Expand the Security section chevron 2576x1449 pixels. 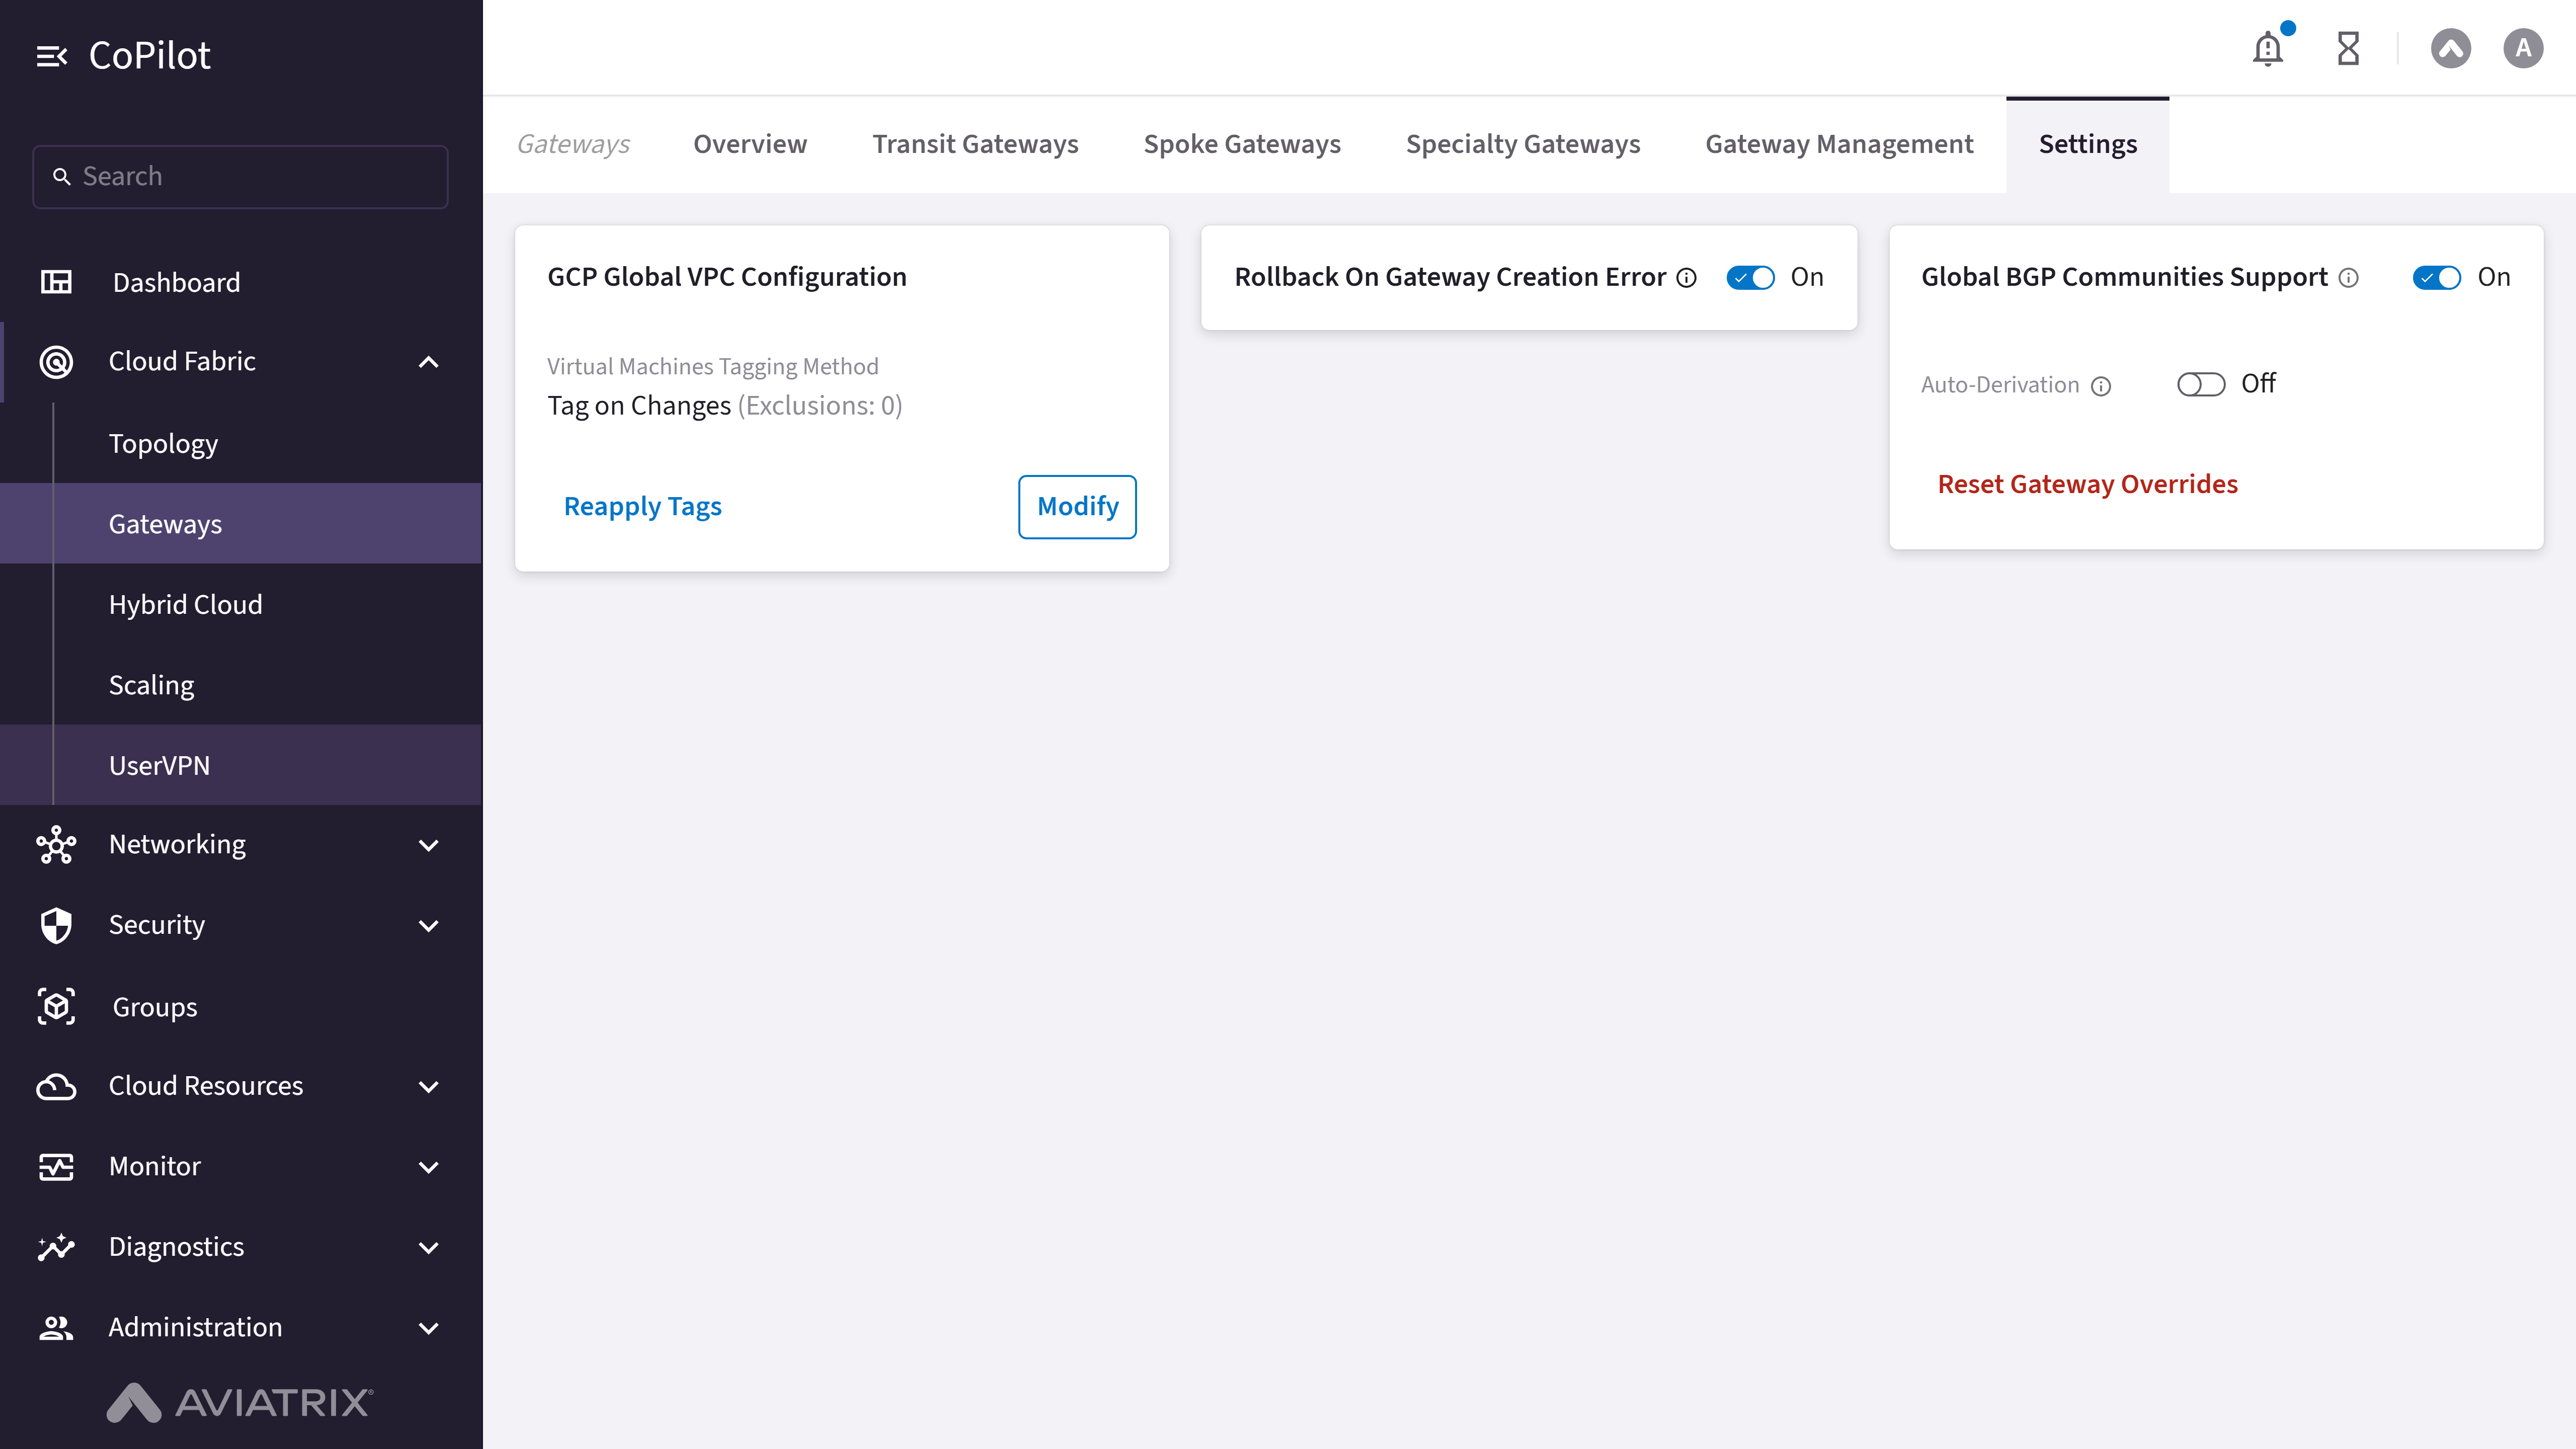(428, 925)
